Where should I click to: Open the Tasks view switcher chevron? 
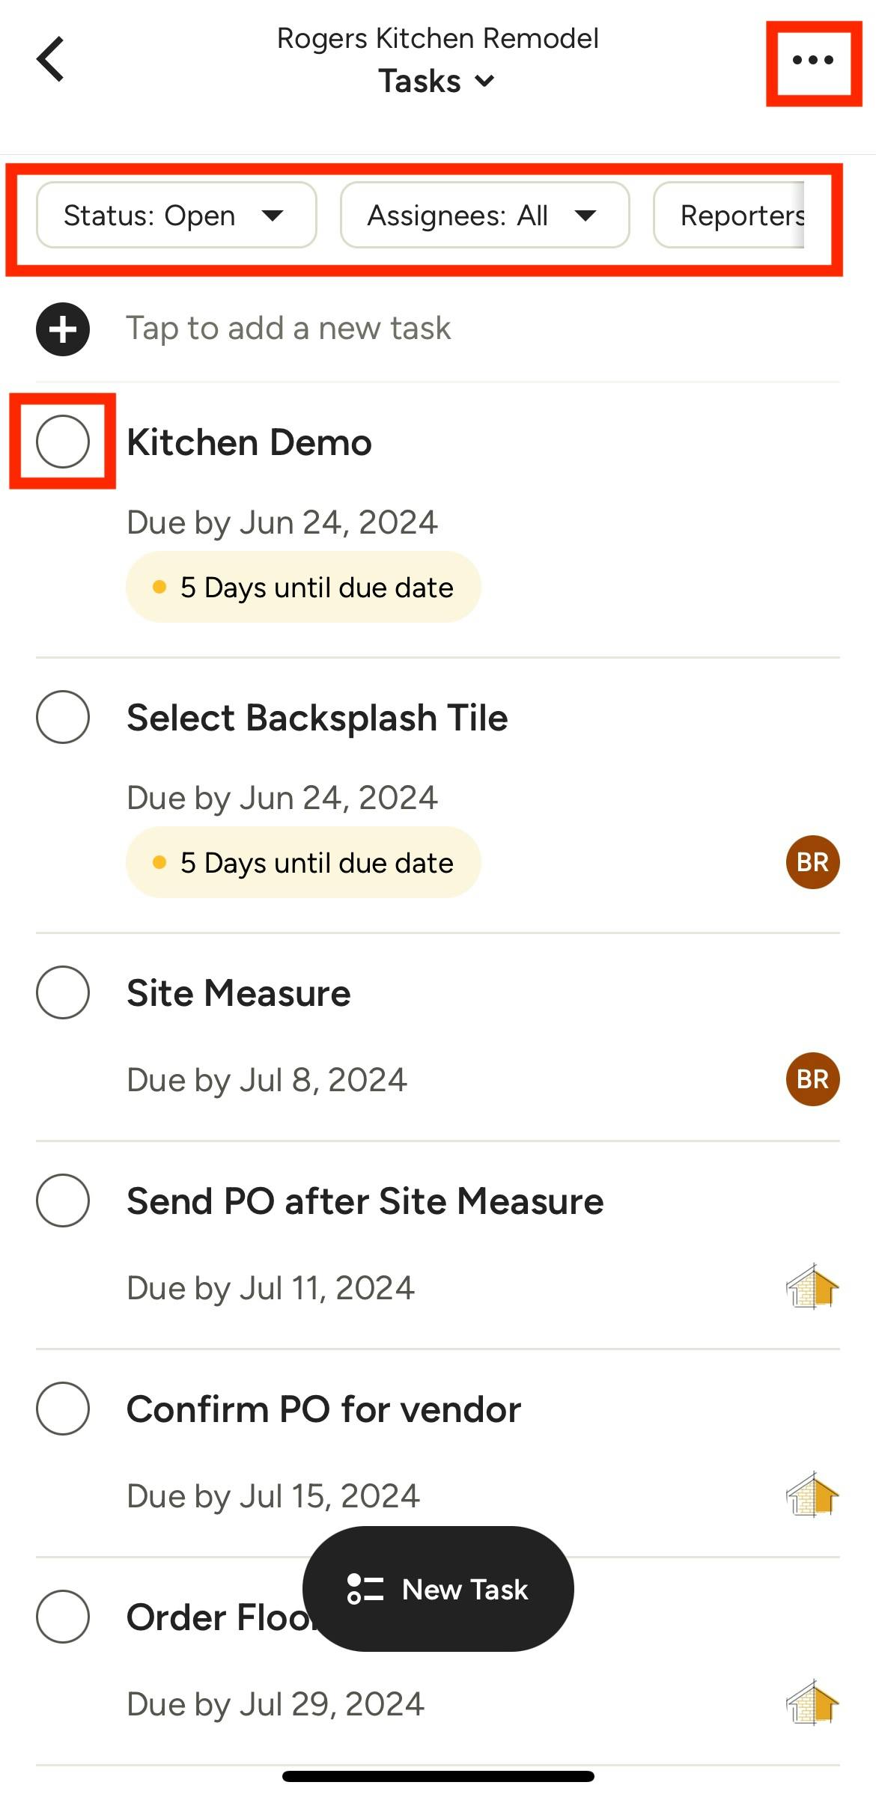(485, 81)
